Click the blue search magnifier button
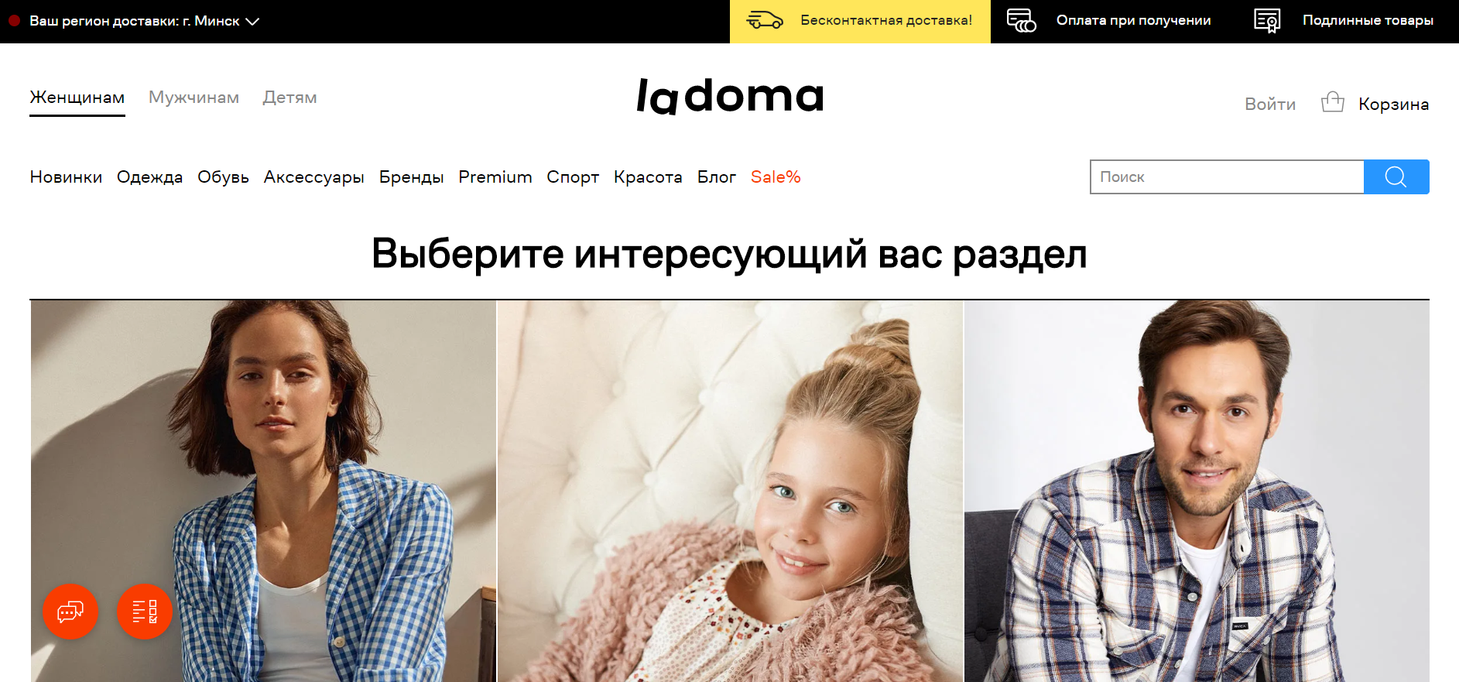 tap(1396, 176)
